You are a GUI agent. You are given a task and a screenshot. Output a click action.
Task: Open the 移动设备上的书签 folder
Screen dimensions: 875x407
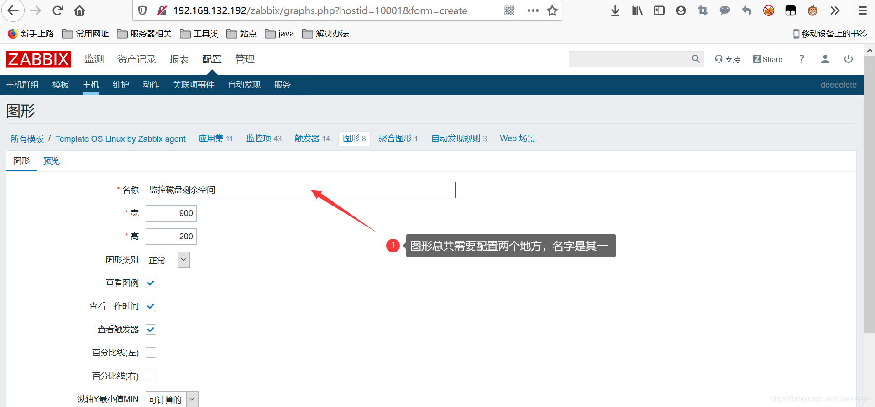[x=830, y=34]
